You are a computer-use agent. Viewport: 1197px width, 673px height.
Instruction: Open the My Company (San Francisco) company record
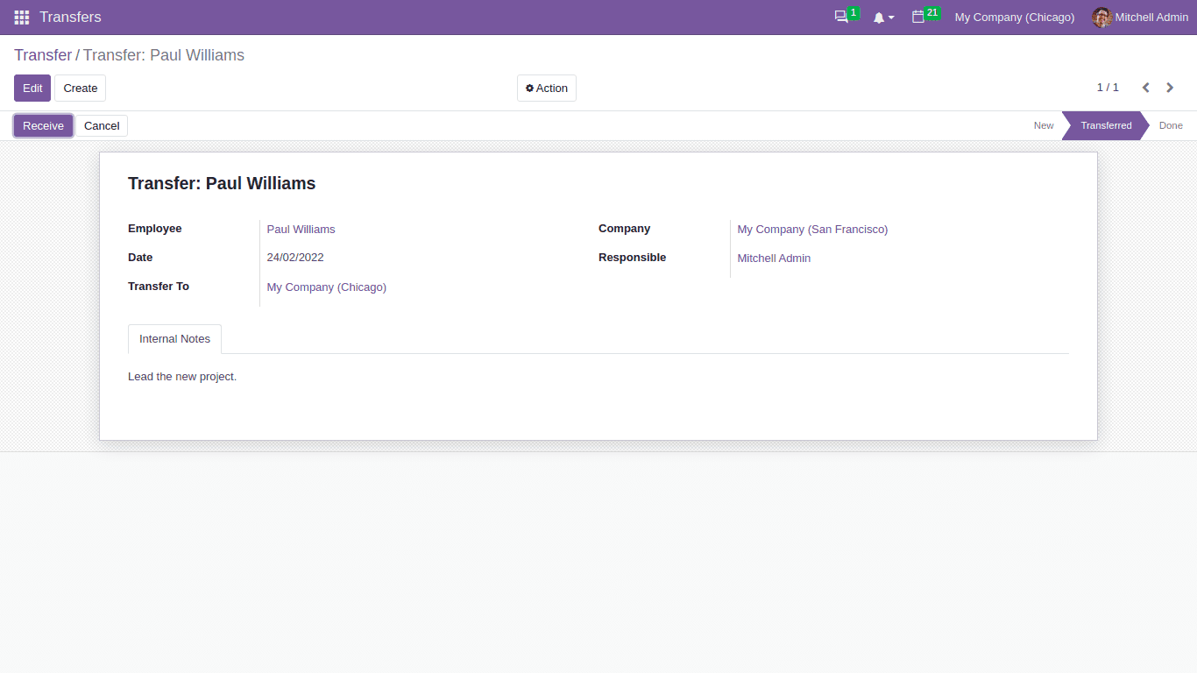pyautogui.click(x=811, y=229)
